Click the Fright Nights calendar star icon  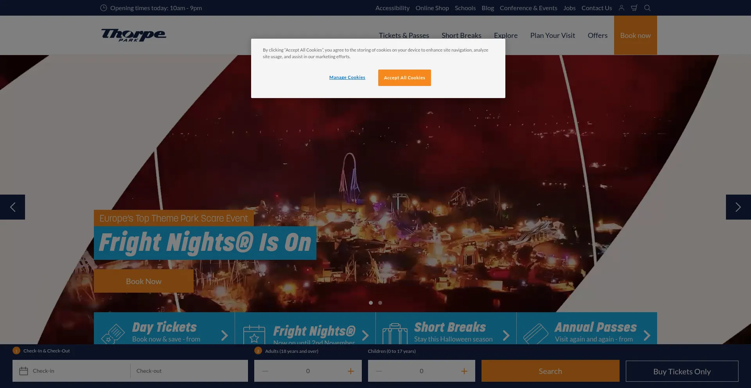[x=254, y=335]
